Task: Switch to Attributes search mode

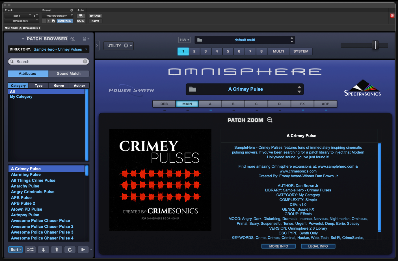Action: pyautogui.click(x=28, y=74)
